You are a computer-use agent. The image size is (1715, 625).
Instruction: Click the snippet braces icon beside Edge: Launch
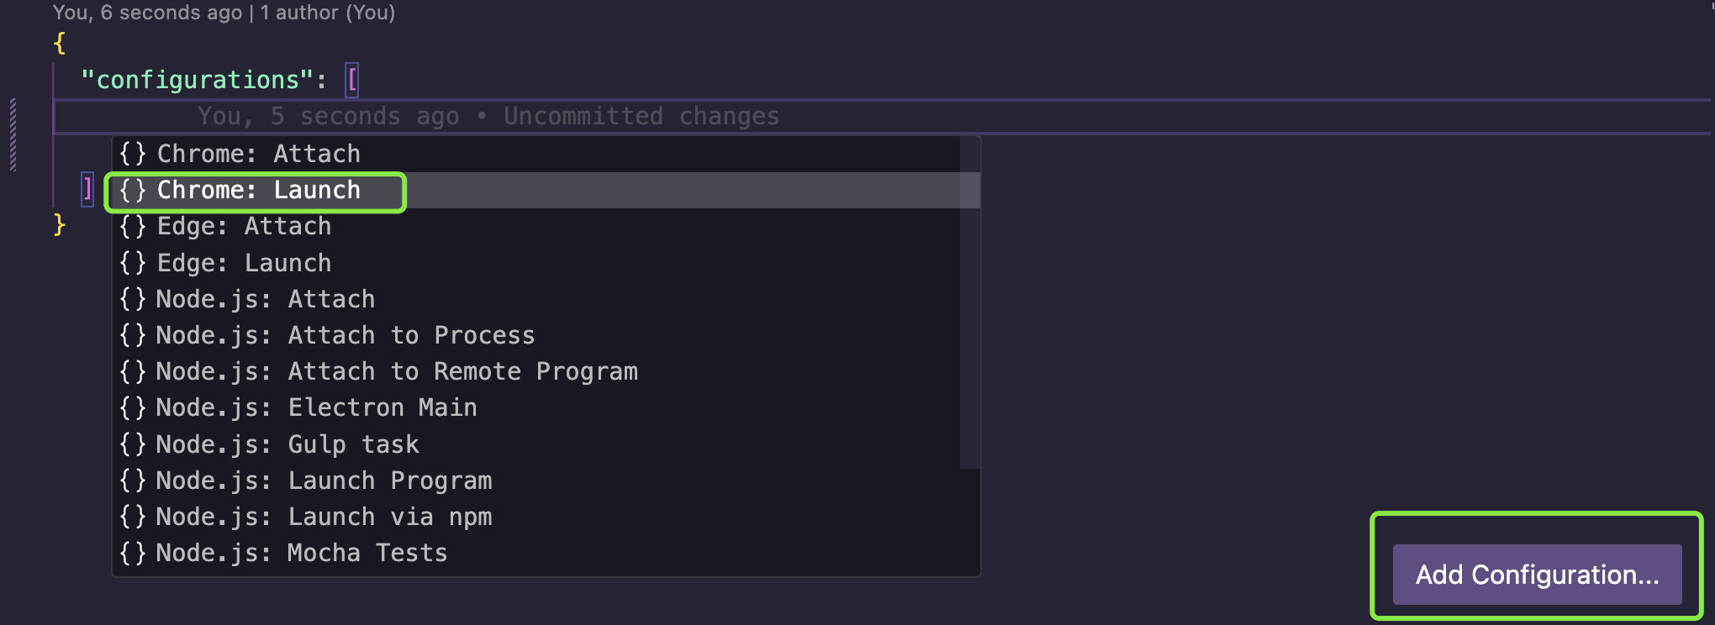pyautogui.click(x=133, y=263)
